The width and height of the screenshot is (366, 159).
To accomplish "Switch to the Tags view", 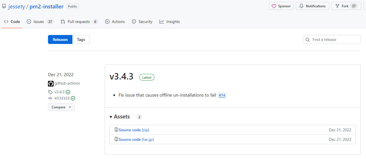I will tap(81, 39).
